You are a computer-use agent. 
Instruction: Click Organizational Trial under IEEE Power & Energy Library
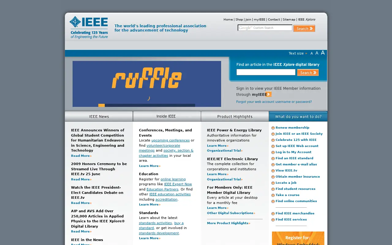(224, 151)
